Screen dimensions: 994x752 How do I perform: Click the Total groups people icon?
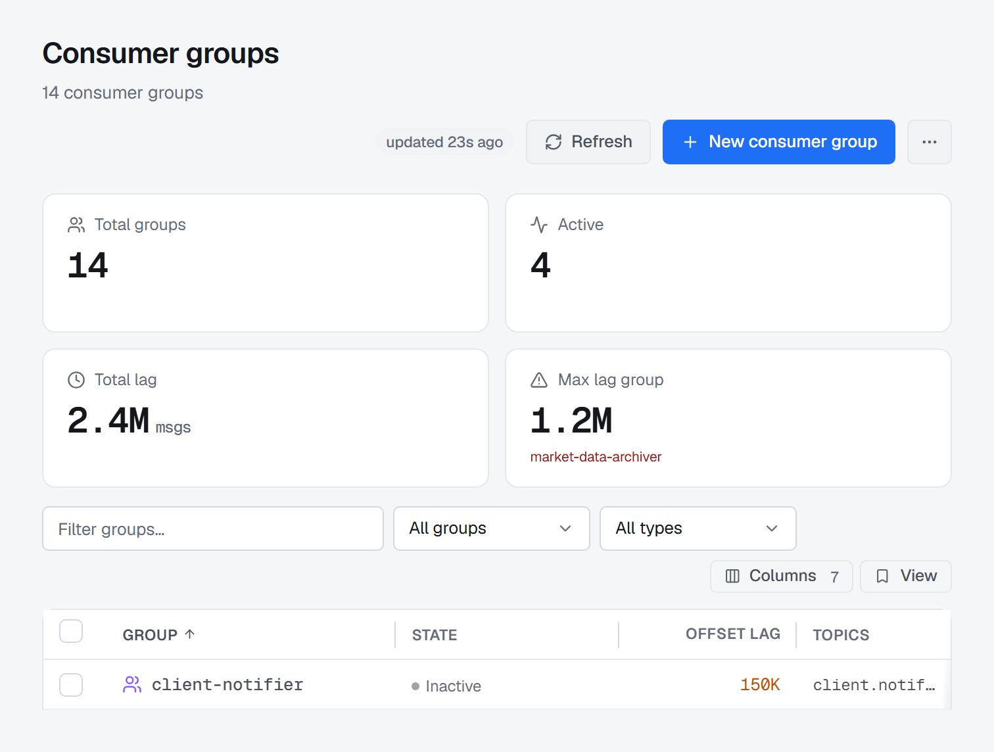click(76, 225)
